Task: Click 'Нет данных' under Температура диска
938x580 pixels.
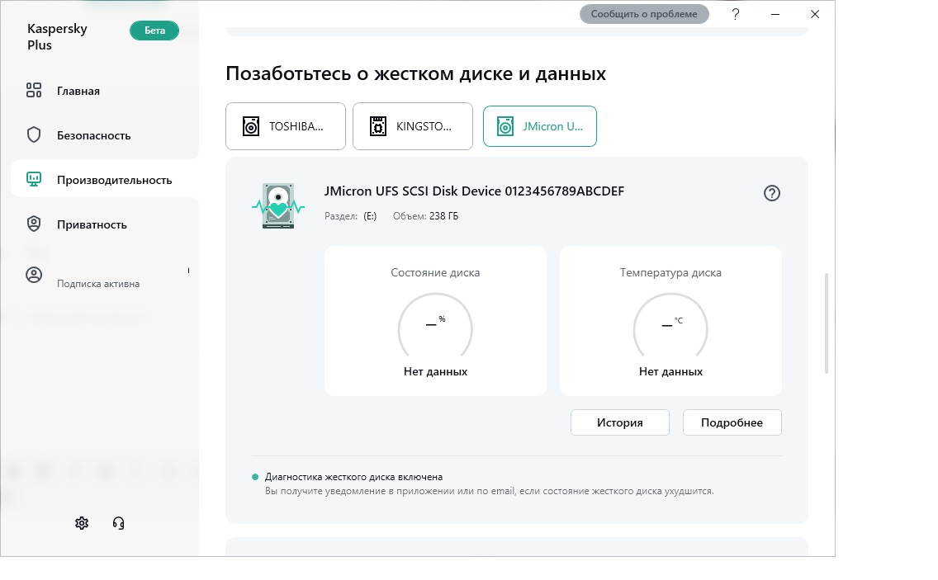Action: coord(670,371)
